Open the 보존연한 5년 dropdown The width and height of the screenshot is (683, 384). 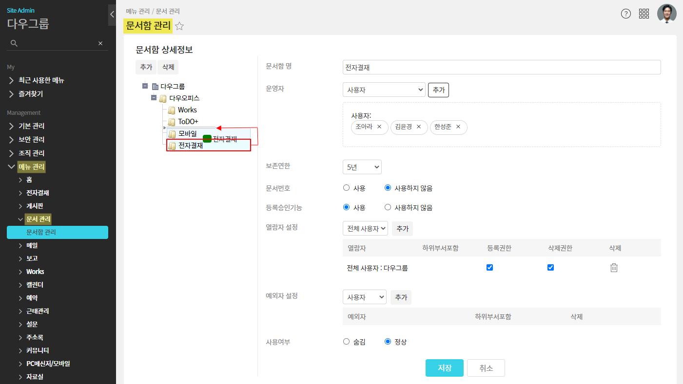[x=362, y=167]
